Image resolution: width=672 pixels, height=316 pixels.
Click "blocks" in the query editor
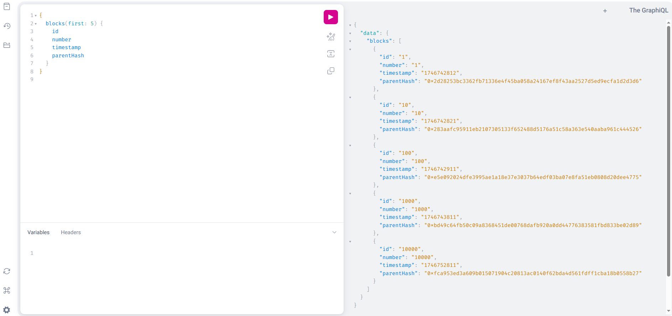click(55, 23)
